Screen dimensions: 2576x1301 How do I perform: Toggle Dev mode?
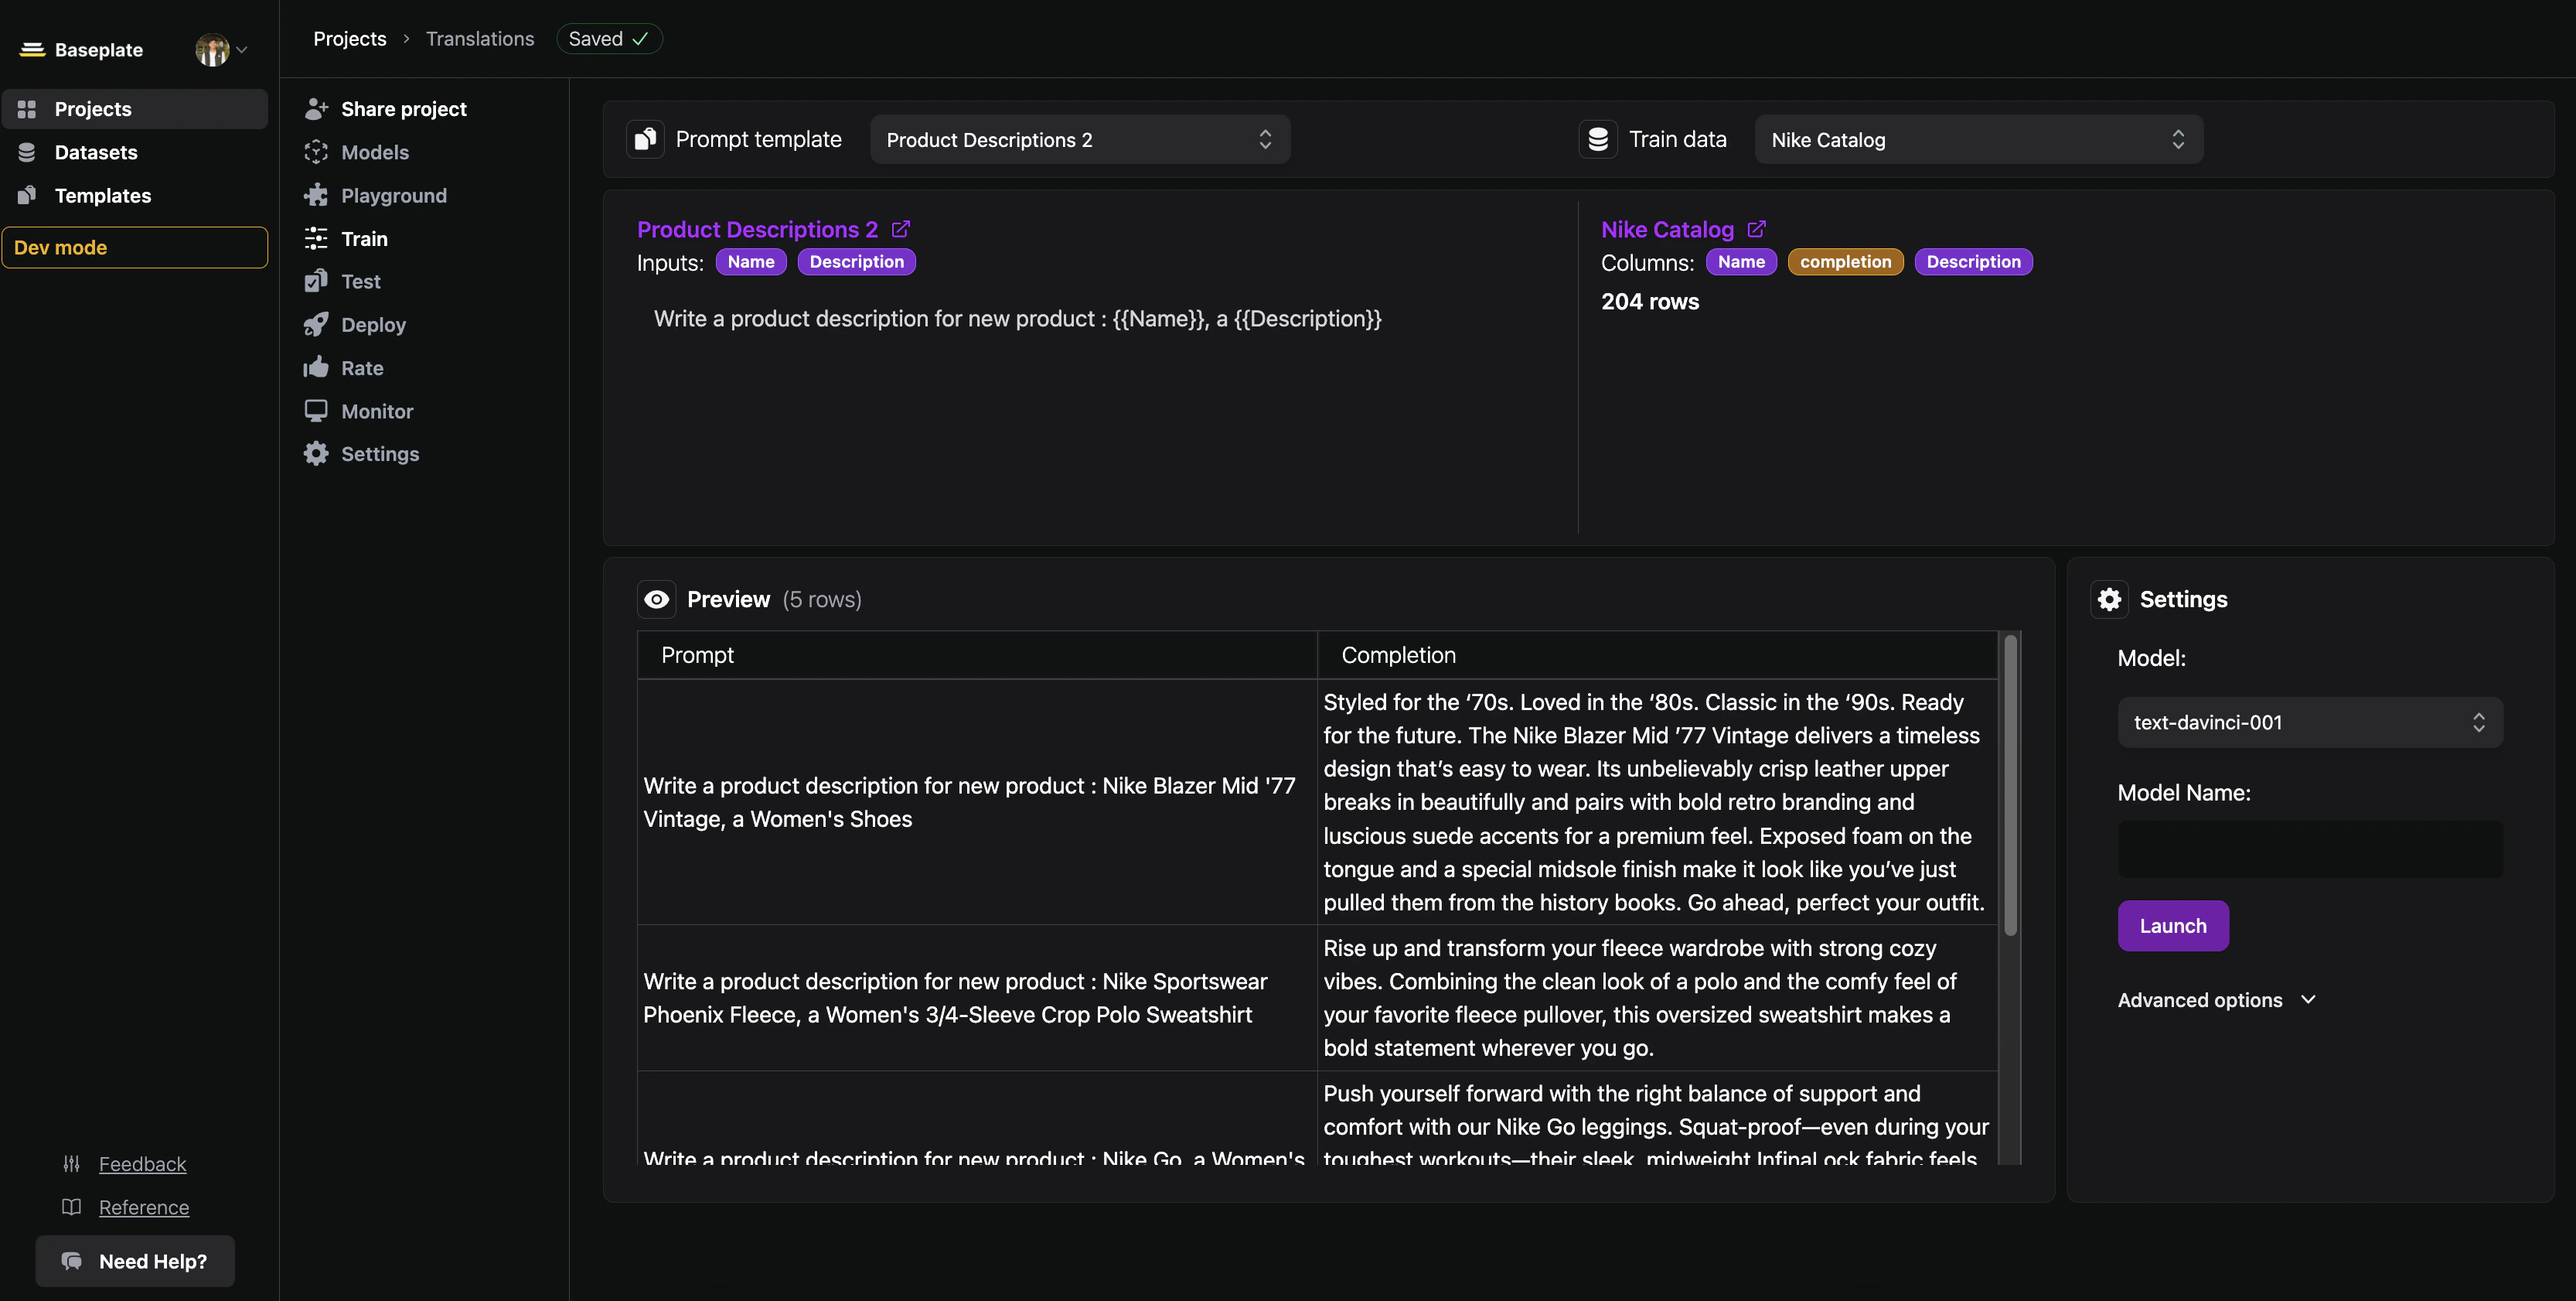tap(135, 248)
